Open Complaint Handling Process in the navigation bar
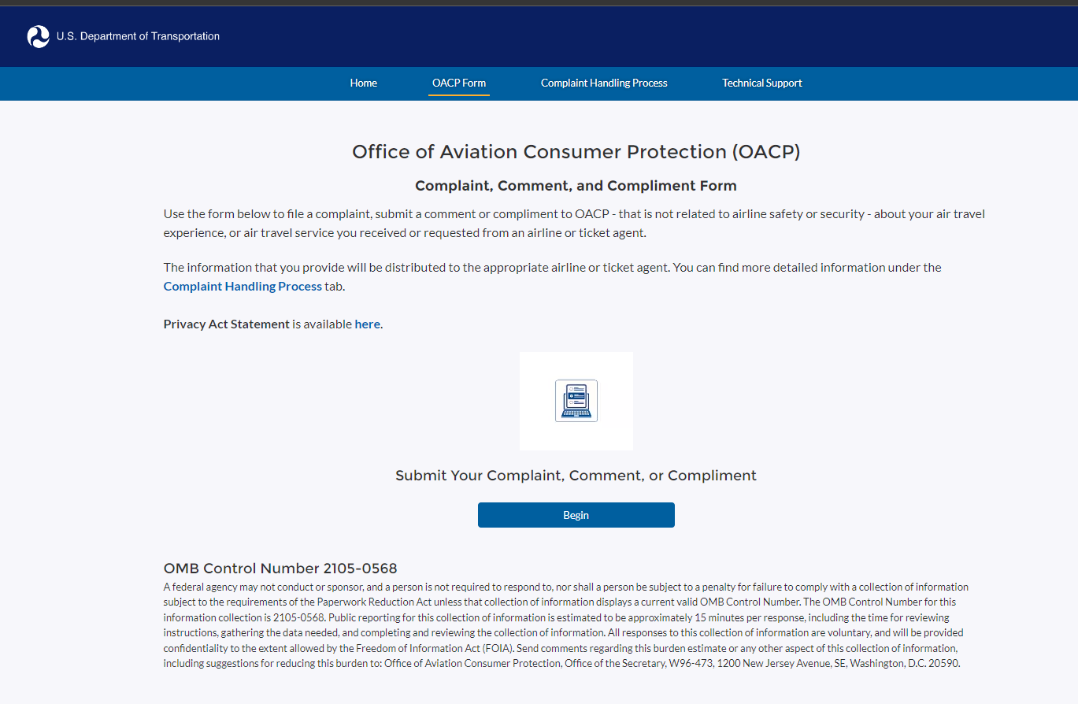Screen dimensions: 1078x704 pyautogui.click(x=603, y=83)
